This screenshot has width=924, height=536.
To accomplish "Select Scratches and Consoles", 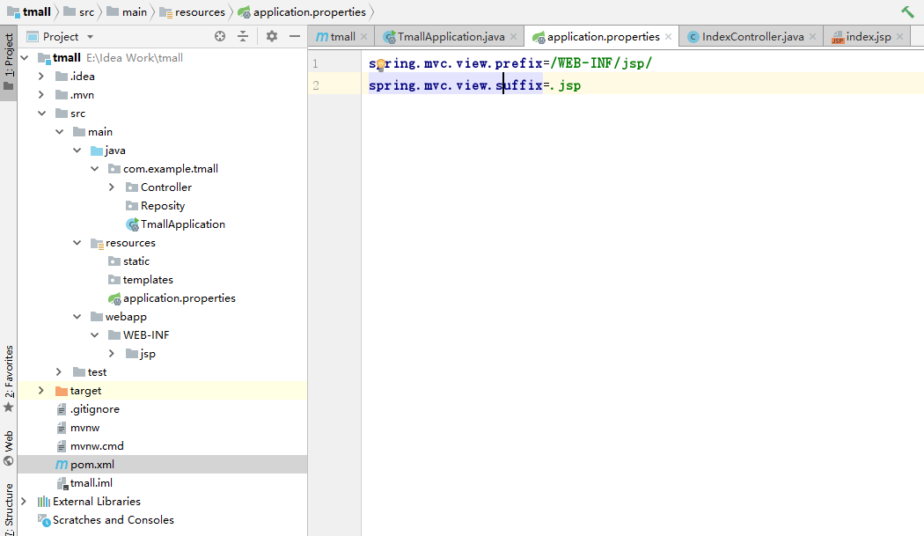I will 106,520.
